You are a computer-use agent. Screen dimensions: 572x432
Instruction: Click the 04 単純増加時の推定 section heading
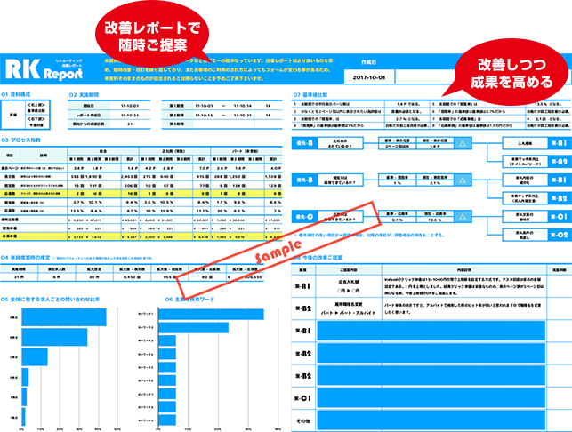tap(26, 258)
